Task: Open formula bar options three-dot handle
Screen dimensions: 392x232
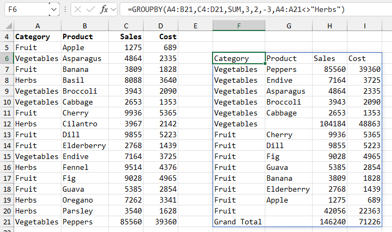Action: point(65,9)
